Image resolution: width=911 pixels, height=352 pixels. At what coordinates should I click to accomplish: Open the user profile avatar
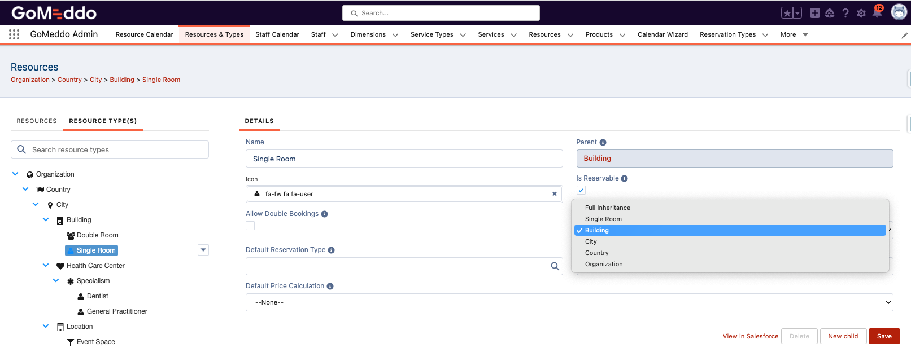[898, 12]
